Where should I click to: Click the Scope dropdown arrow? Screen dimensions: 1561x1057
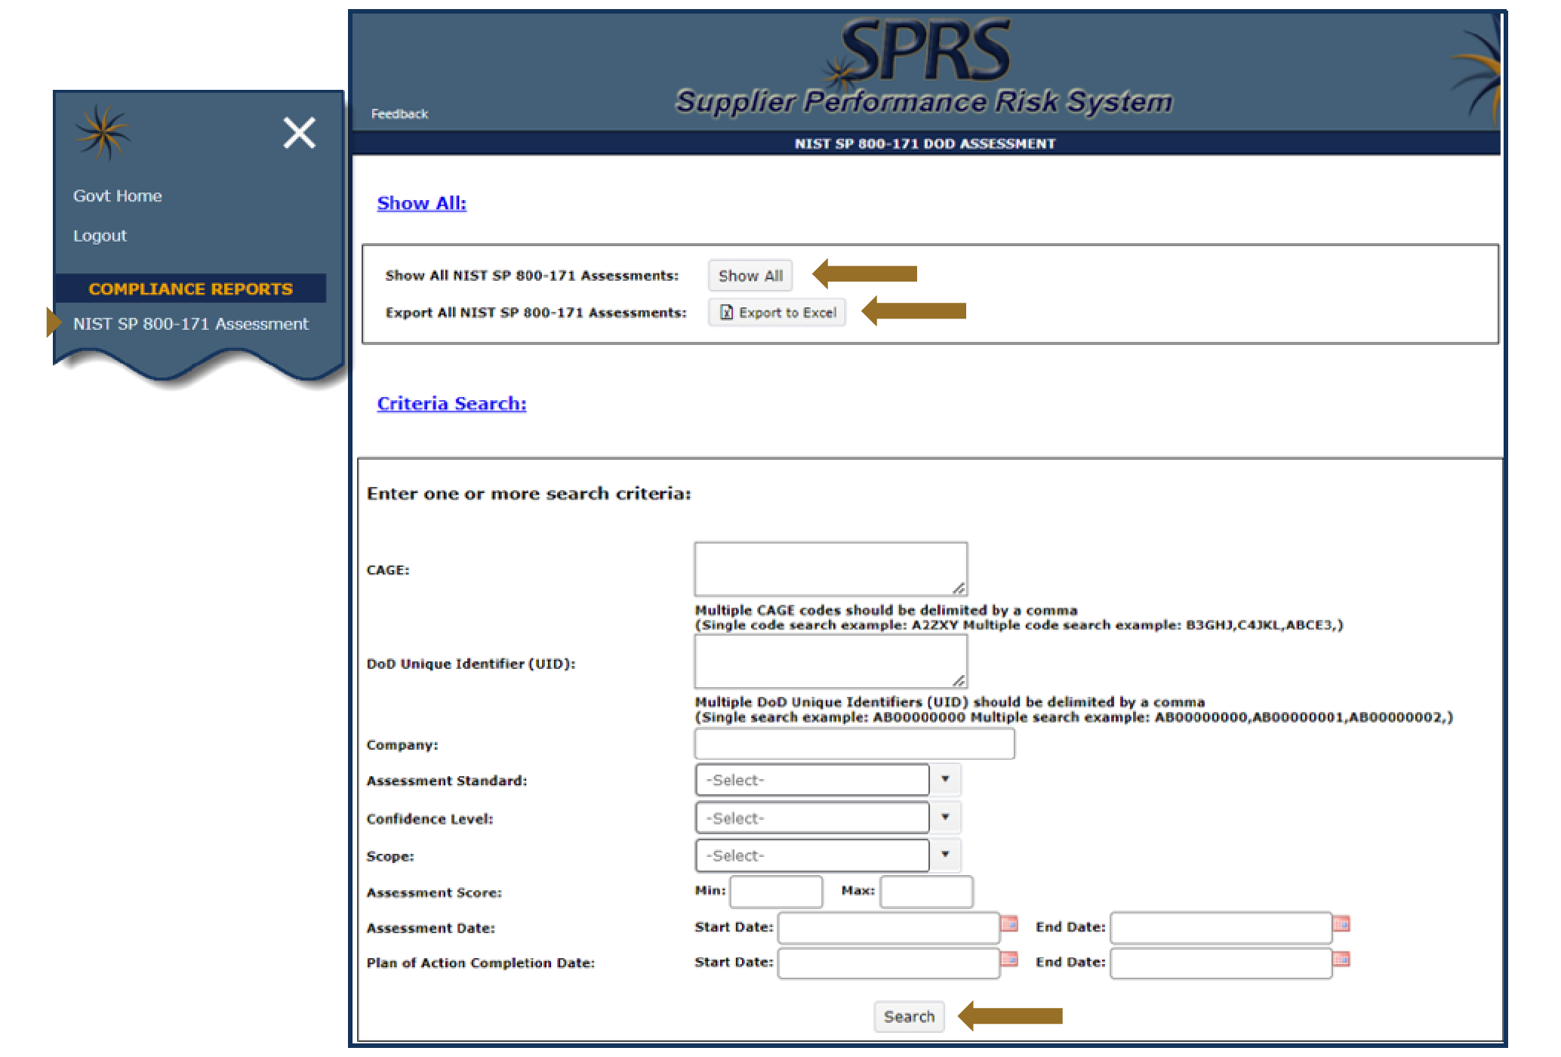(x=945, y=855)
